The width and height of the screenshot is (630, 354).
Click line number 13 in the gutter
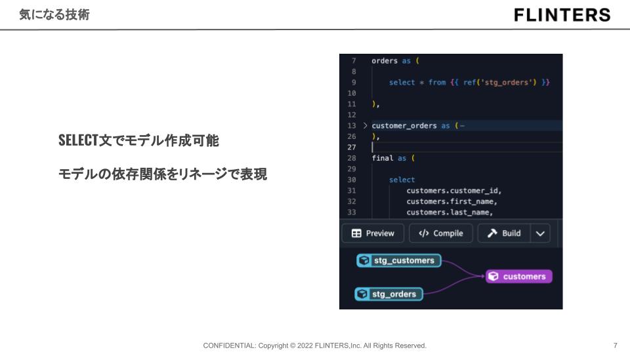(352, 126)
